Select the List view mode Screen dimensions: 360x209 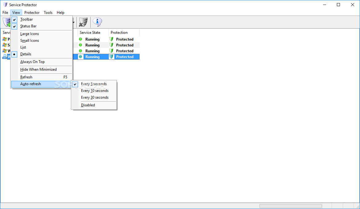(41, 47)
